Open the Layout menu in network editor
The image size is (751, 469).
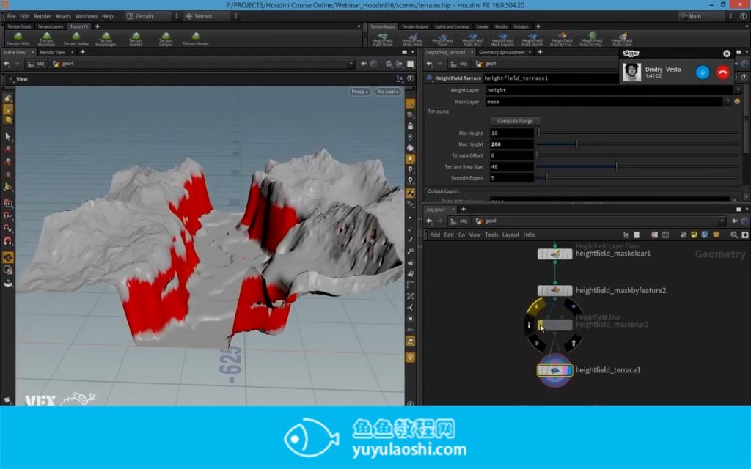[510, 235]
